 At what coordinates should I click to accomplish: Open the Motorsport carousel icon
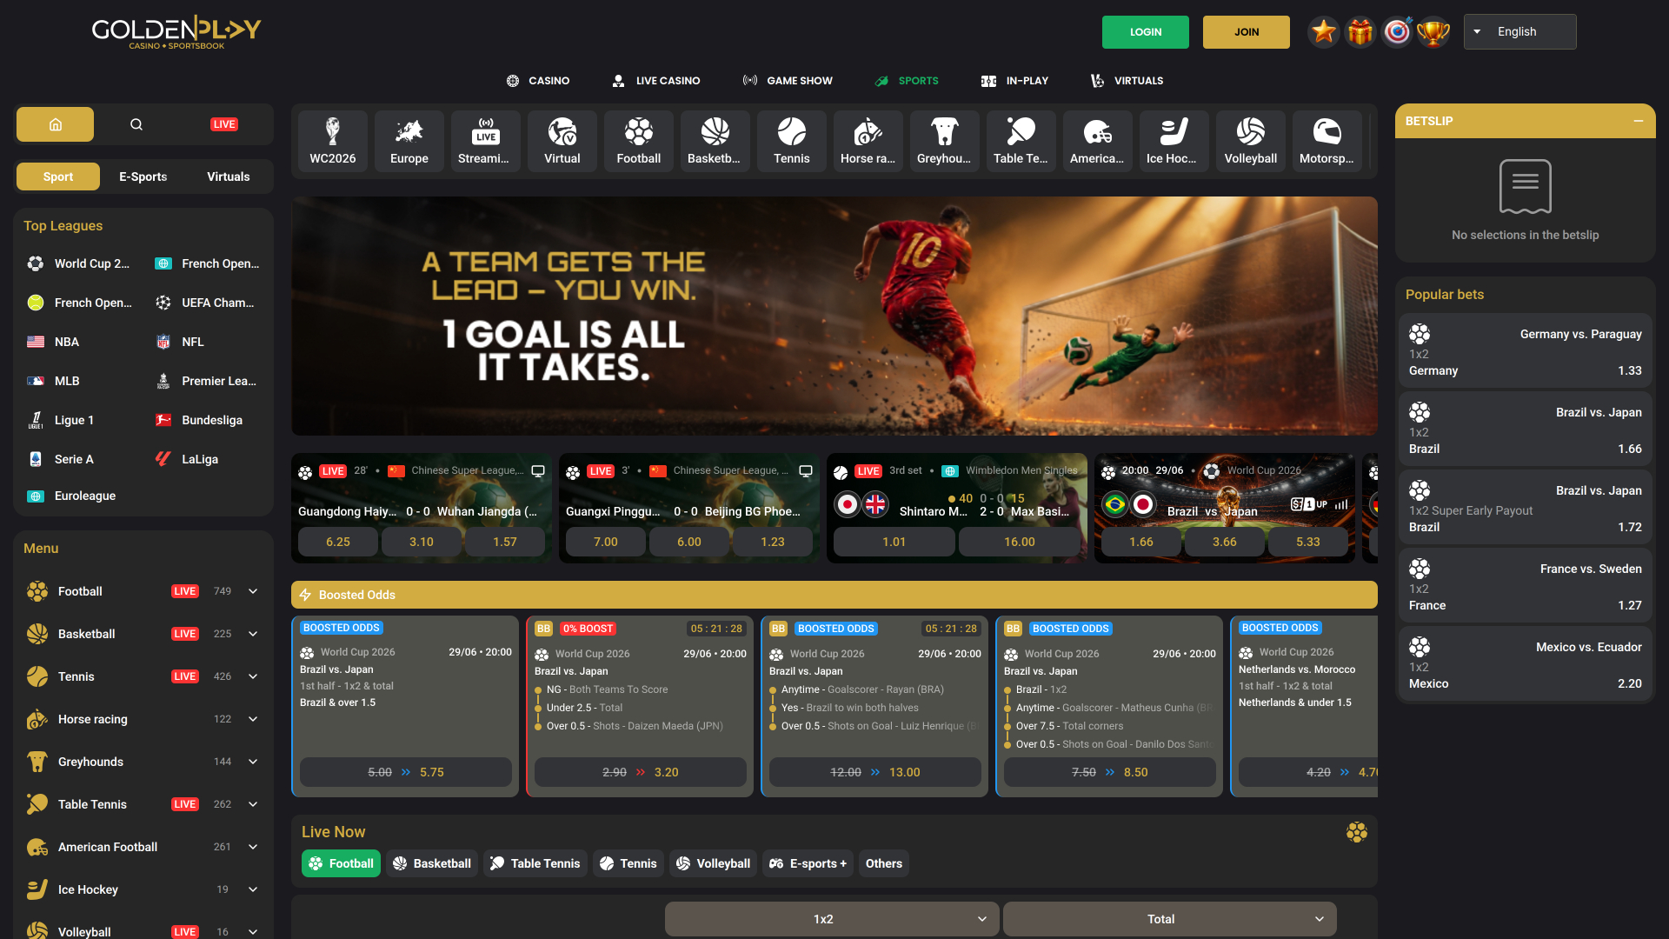coord(1327,141)
